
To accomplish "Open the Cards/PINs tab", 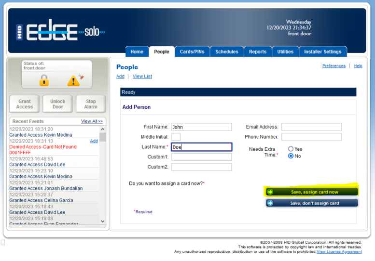I will pyautogui.click(x=192, y=52).
